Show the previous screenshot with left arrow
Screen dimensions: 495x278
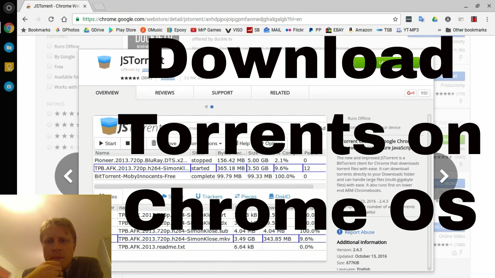(68, 176)
